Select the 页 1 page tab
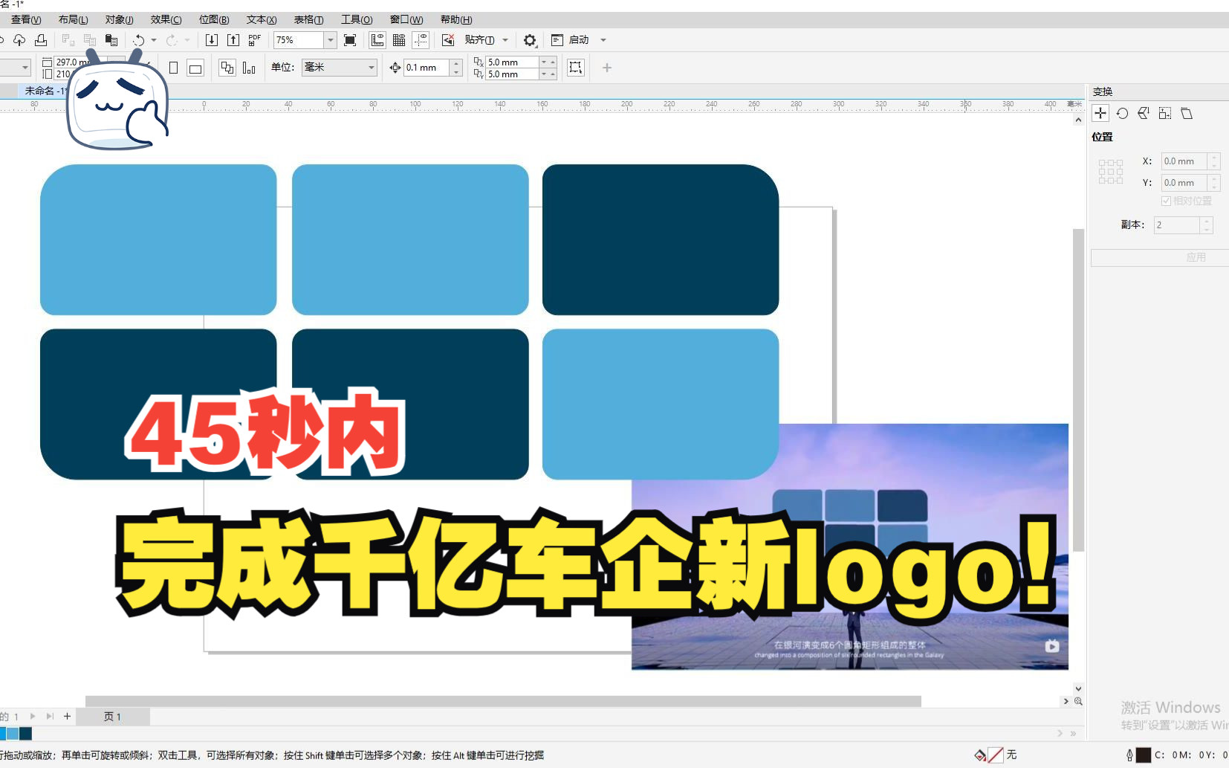The image size is (1229, 768). (x=112, y=717)
